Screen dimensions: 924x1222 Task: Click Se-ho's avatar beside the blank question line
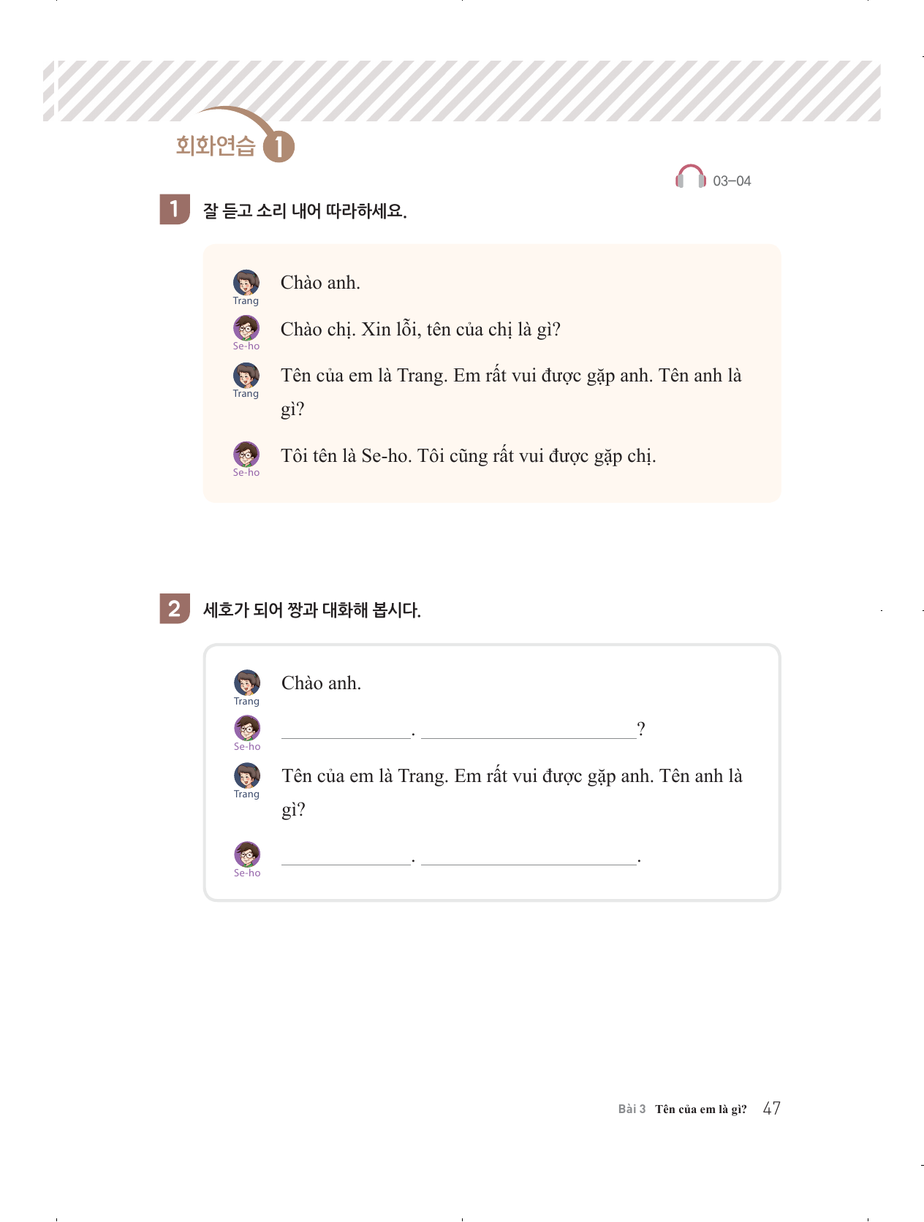pyautogui.click(x=247, y=728)
